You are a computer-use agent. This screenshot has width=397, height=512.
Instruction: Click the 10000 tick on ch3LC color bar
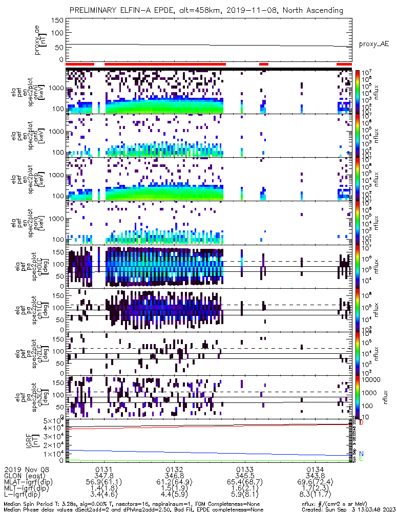[x=371, y=379]
